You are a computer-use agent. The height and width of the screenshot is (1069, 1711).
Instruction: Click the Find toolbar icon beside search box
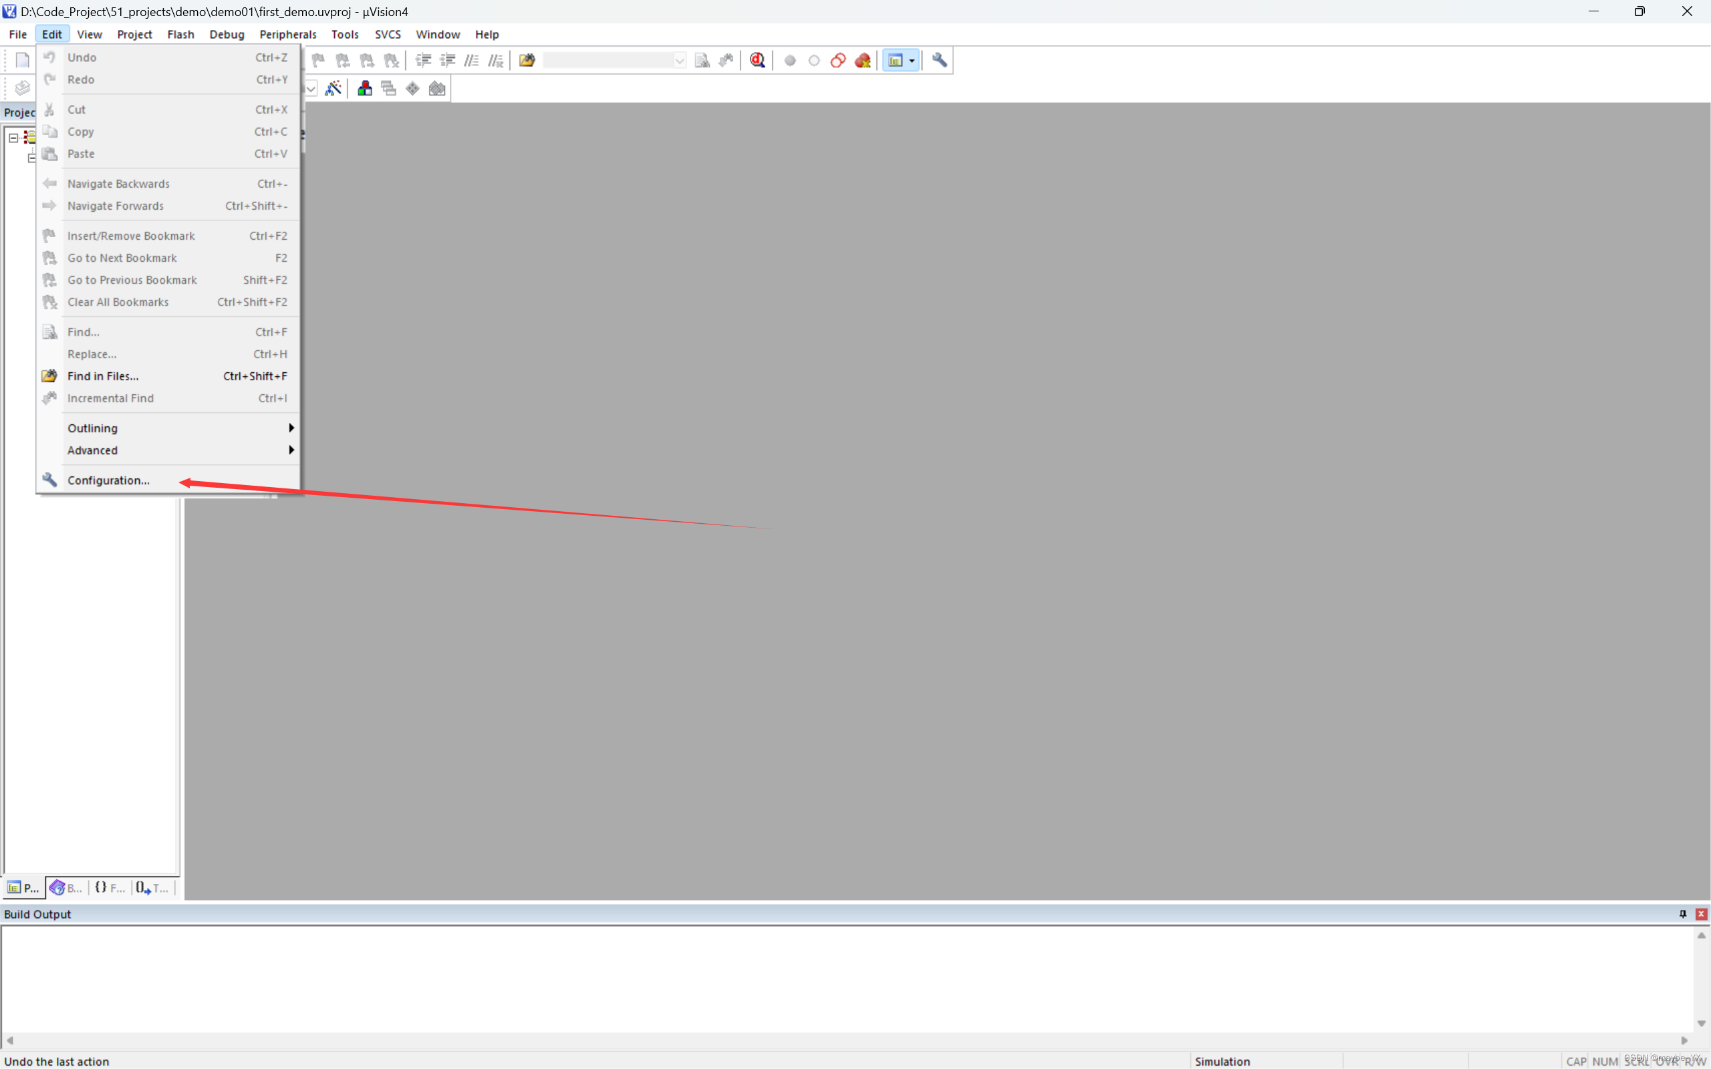tap(702, 60)
